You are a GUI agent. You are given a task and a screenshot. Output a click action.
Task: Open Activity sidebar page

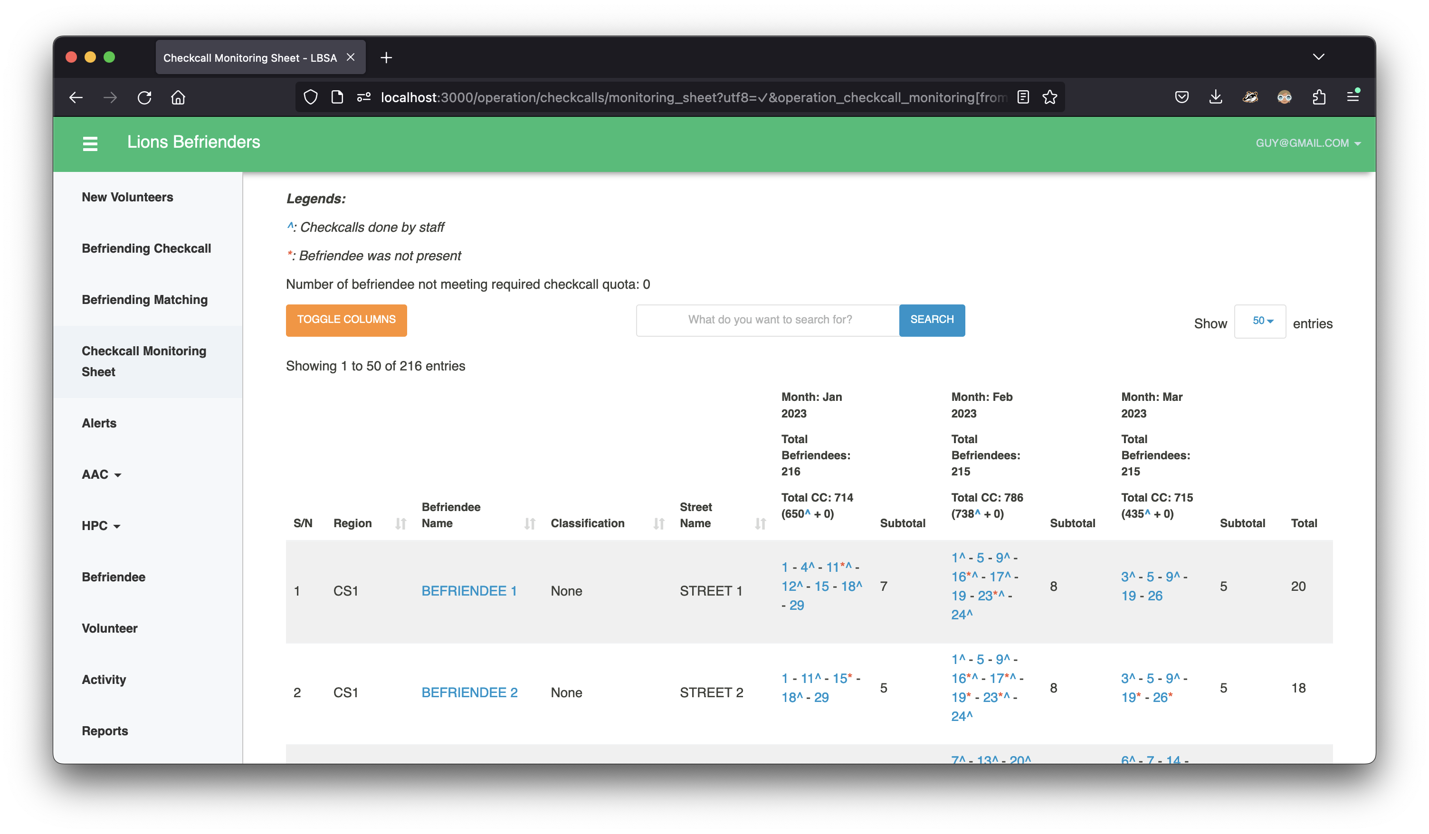[x=104, y=680]
